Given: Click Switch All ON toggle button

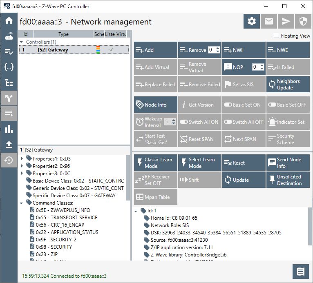Looking at the screenshot, I should (x=200, y=122).
